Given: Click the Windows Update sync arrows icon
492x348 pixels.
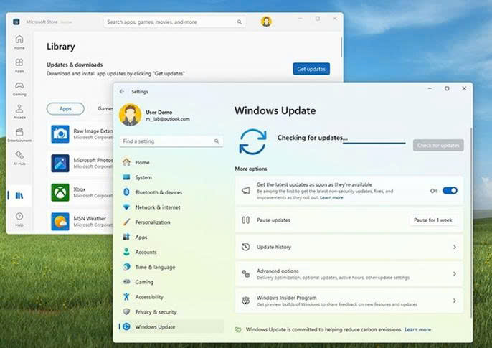Looking at the screenshot, I should [252, 141].
